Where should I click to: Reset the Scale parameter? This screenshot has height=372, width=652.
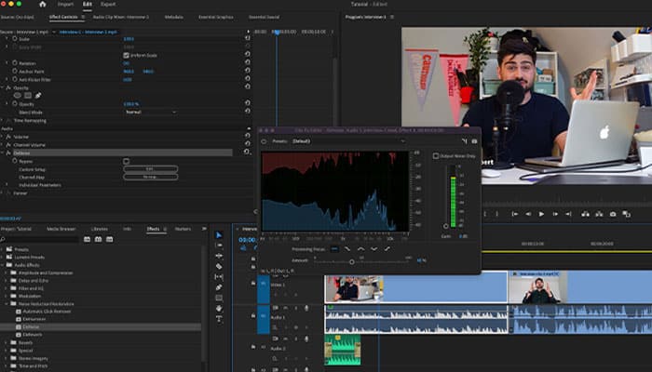(x=248, y=39)
